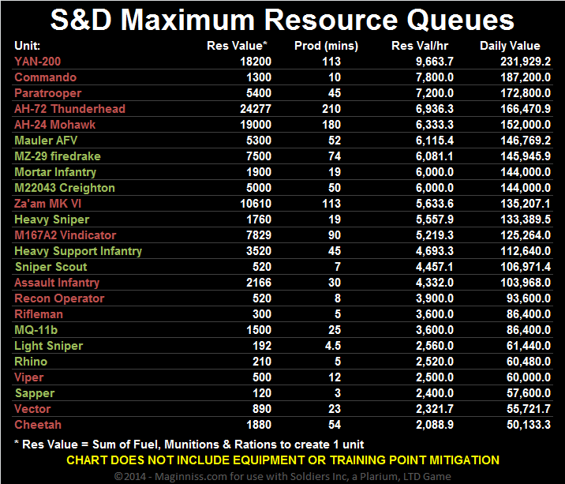Click Mortar Infantry res value 1900
The height and width of the screenshot is (484, 565).
coord(259,172)
